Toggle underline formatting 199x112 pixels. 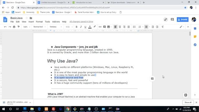85,27
